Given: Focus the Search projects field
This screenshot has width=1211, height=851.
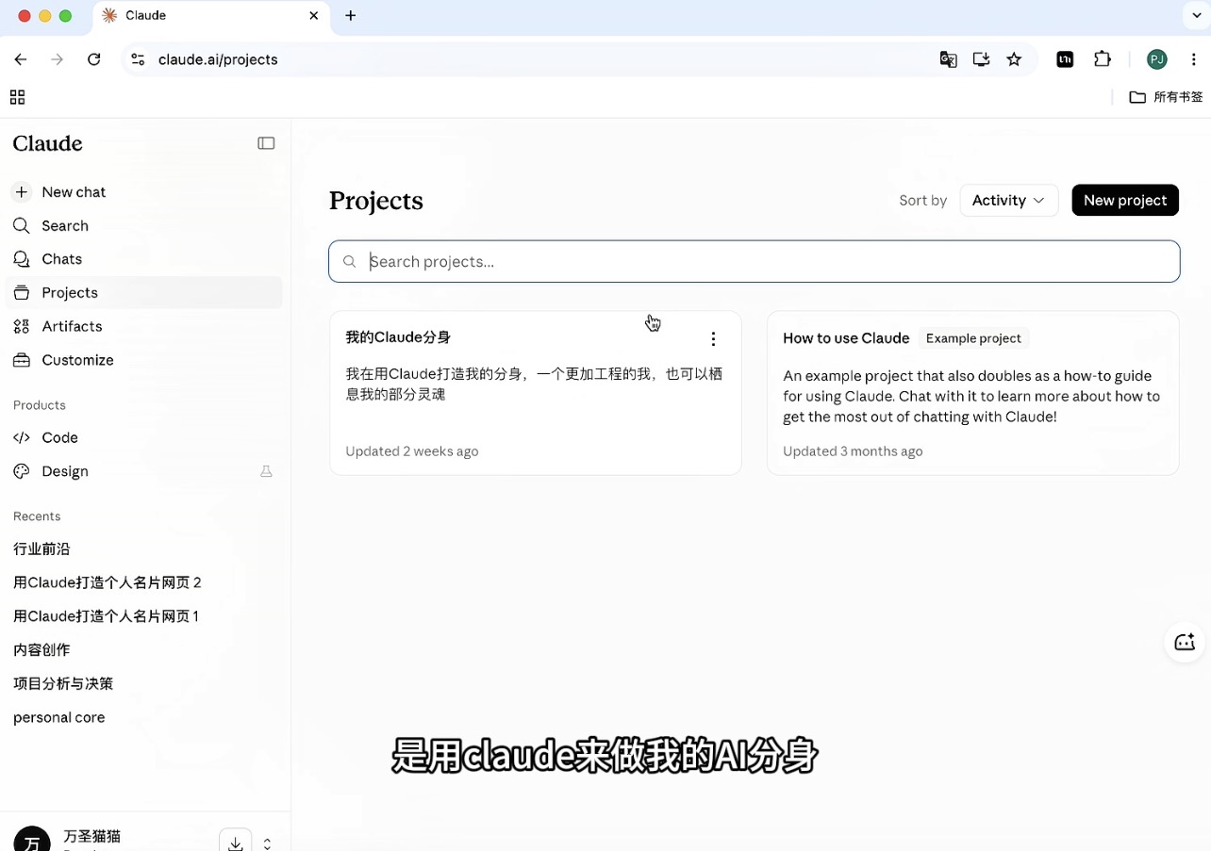Looking at the screenshot, I should (x=755, y=261).
